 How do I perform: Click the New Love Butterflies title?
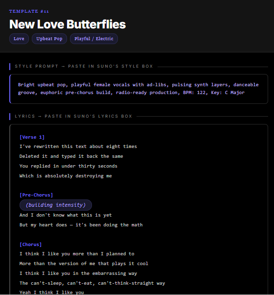pyautogui.click(x=68, y=25)
